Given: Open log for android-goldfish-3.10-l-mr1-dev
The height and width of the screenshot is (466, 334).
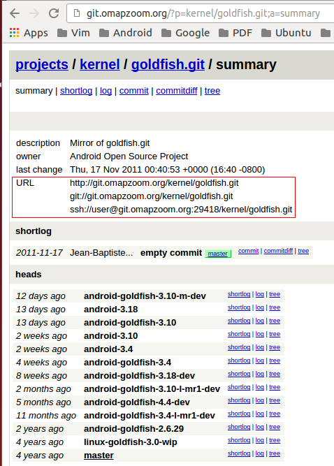Looking at the screenshot, I should pyautogui.click(x=260, y=387).
